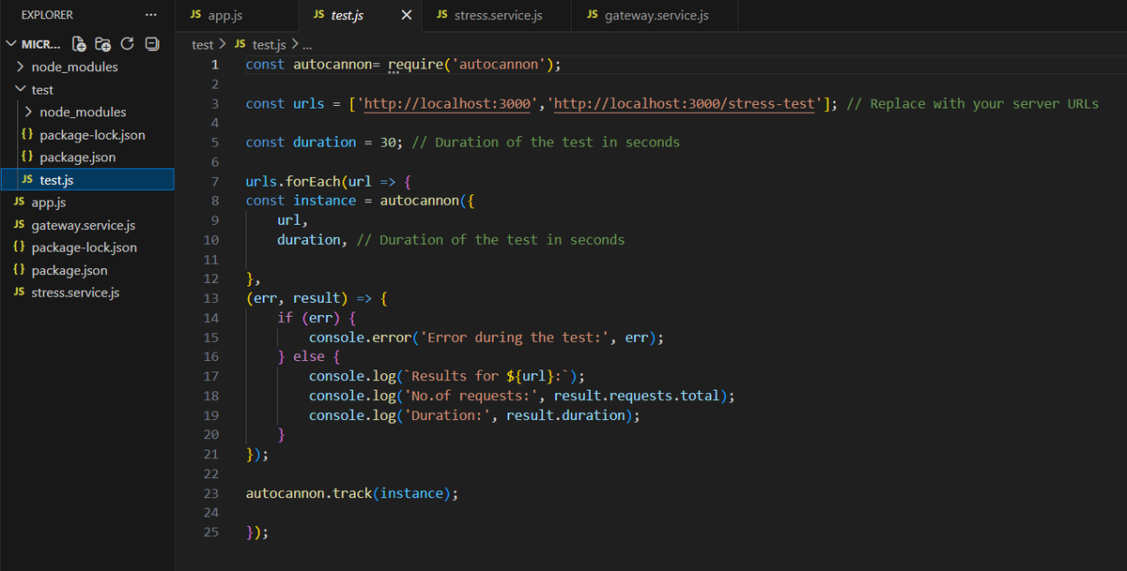Collapse all folders in Explorer
This screenshot has width=1127, height=571.
point(152,44)
